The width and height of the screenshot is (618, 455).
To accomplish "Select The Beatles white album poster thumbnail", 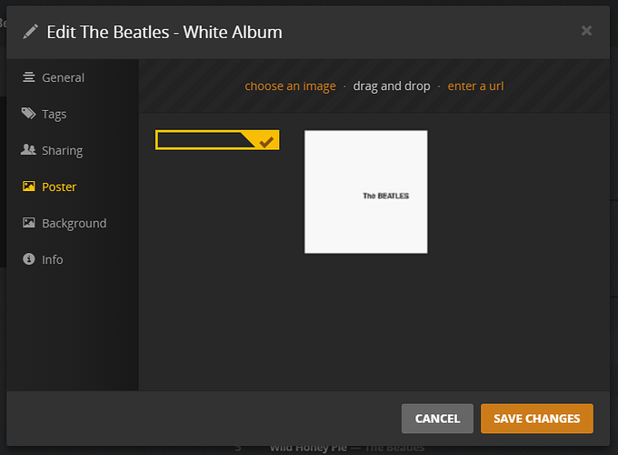I will pyautogui.click(x=365, y=192).
